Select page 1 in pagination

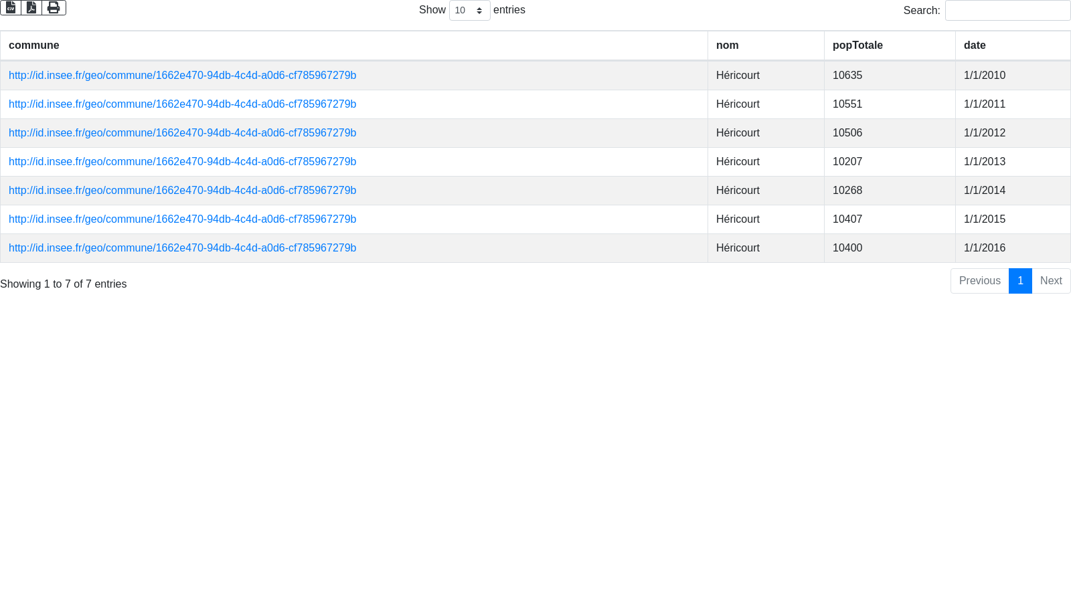tap(1020, 281)
